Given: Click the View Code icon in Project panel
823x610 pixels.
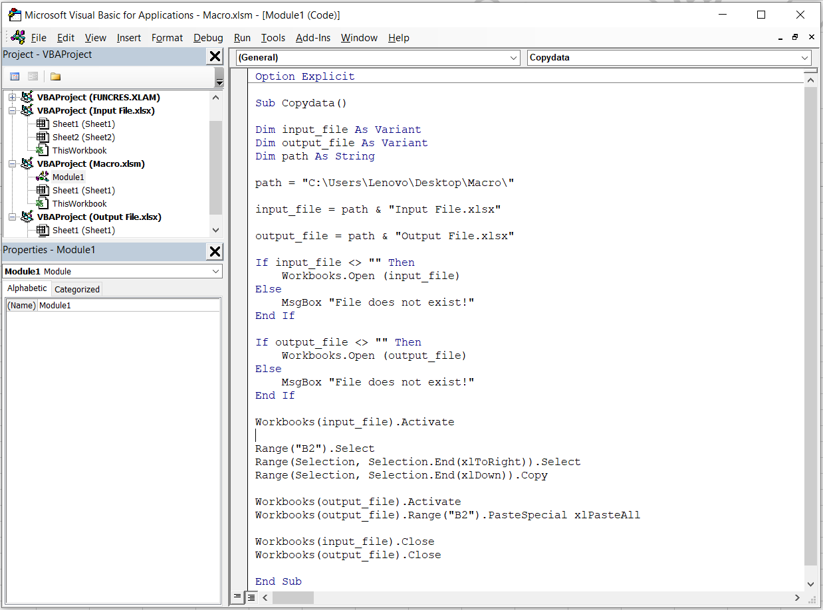Looking at the screenshot, I should 15,76.
